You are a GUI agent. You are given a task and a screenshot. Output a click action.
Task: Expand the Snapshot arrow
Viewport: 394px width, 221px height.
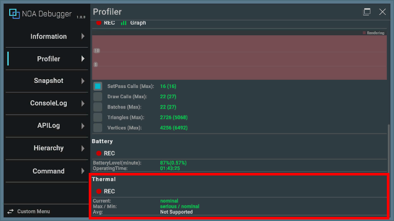pos(83,81)
